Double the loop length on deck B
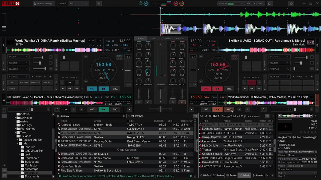The width and height of the screenshot is (321, 180). click(259, 82)
